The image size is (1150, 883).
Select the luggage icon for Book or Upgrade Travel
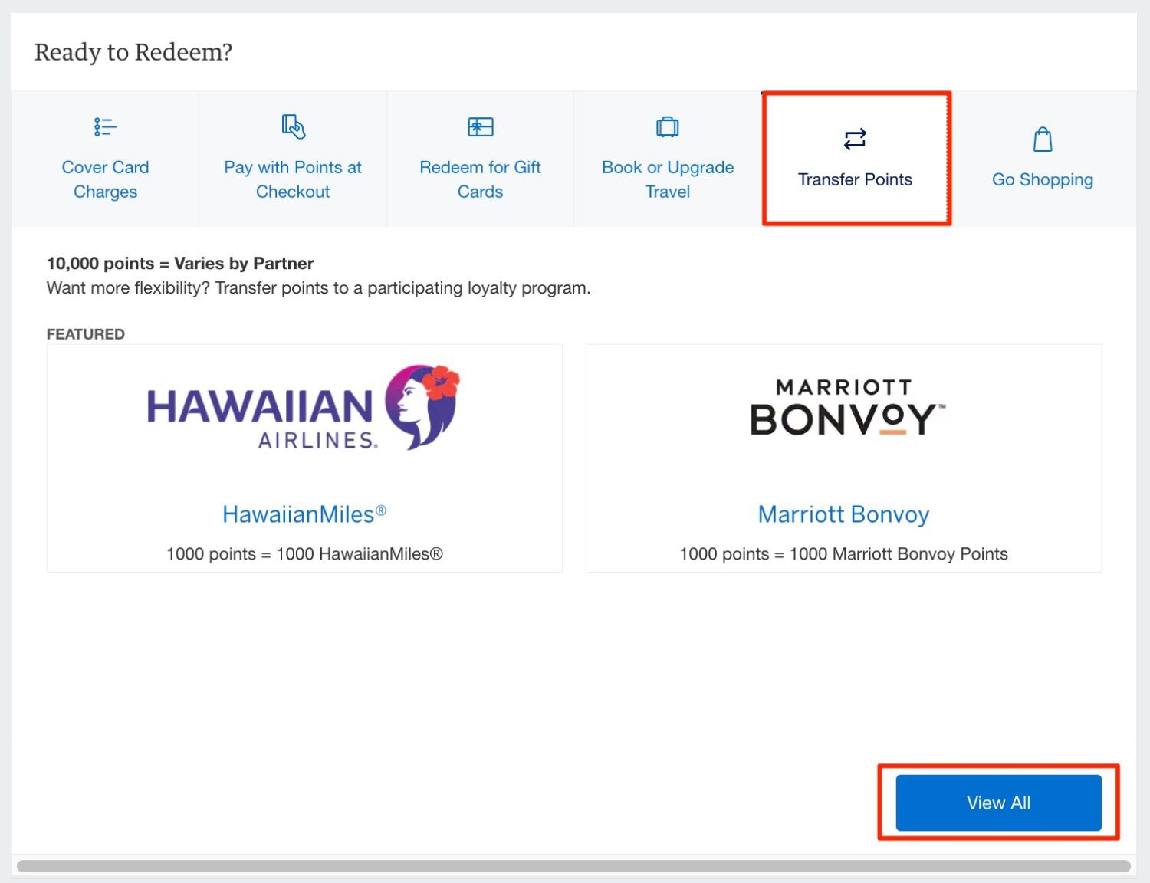pos(667,126)
